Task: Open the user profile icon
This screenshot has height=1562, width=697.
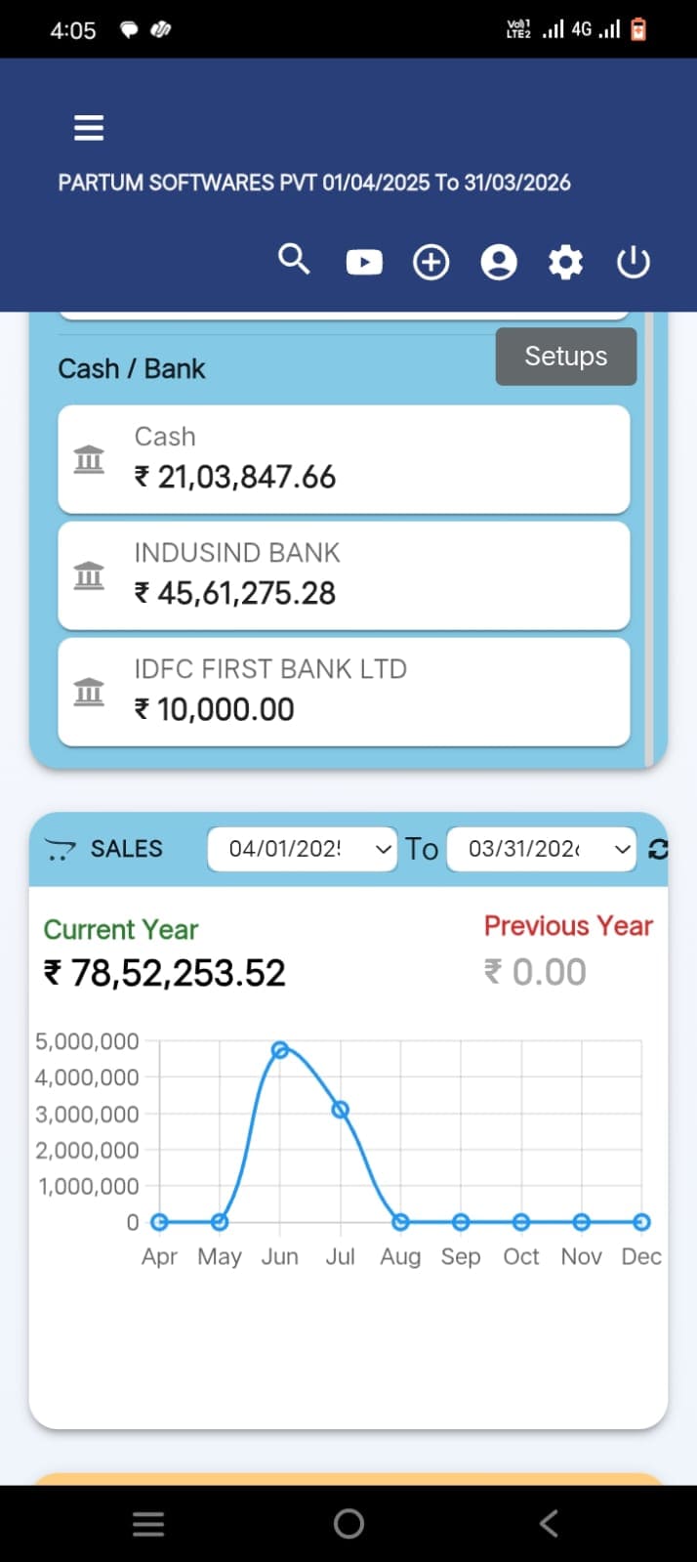Action: (499, 262)
